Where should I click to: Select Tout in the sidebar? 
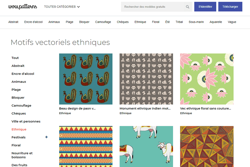(x=15, y=58)
